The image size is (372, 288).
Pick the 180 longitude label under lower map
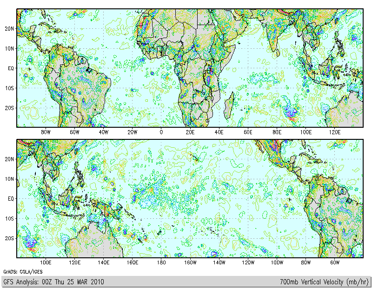coord(161,262)
